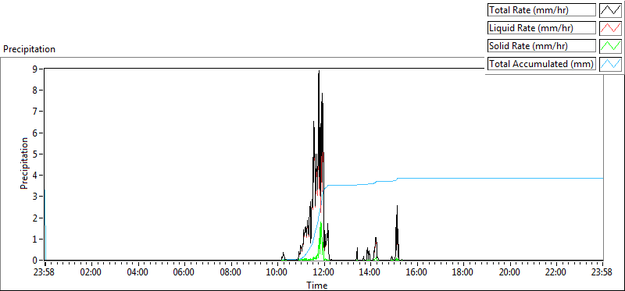Click the 14:00 time axis tick label

pos(370,273)
